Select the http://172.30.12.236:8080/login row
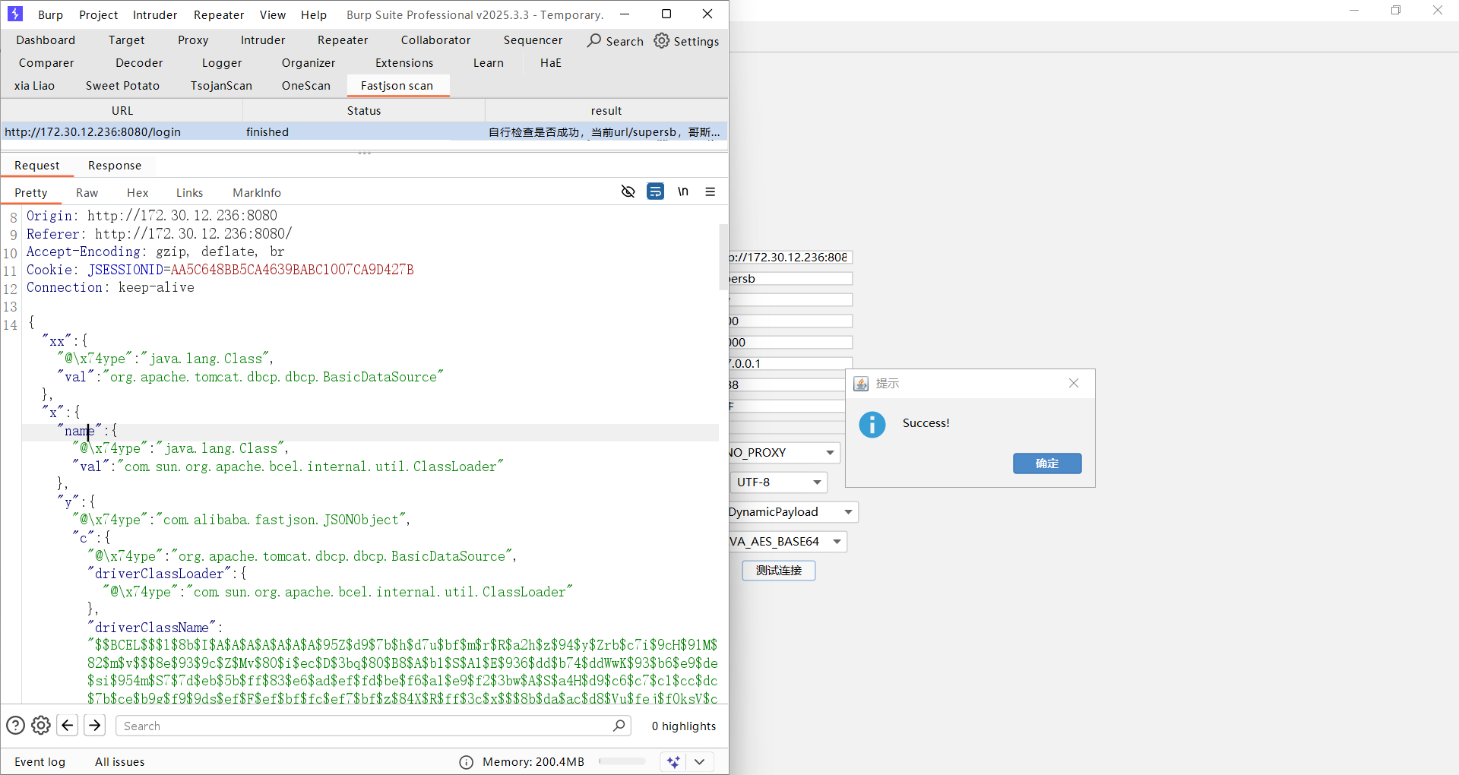The height and width of the screenshot is (775, 1459). pyautogui.click(x=364, y=132)
